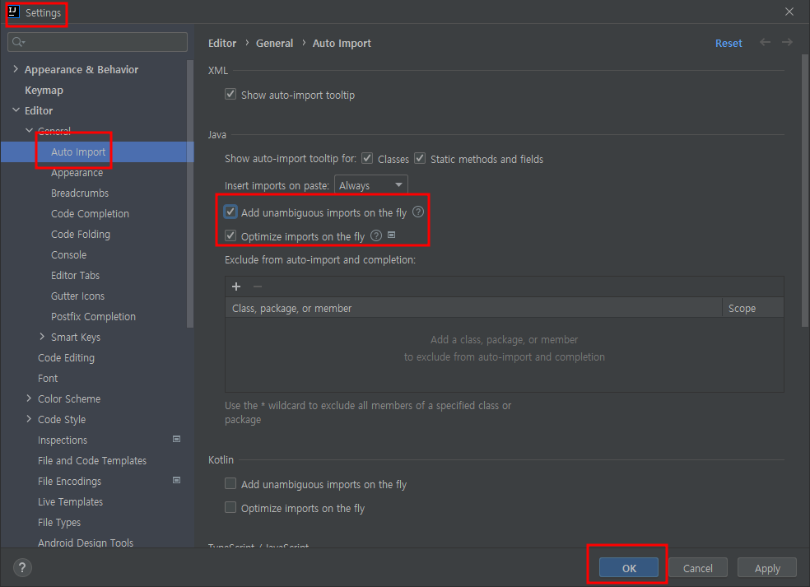Go back with the left arrow icon

765,42
